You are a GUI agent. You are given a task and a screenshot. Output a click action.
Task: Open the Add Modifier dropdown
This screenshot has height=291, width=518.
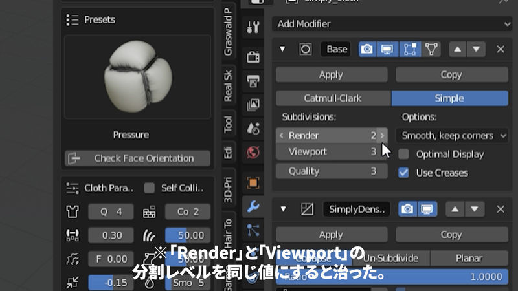pyautogui.click(x=392, y=24)
